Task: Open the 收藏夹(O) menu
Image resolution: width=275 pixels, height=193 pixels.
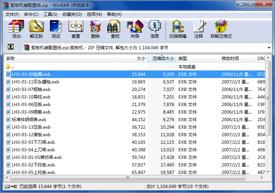Action: (72, 14)
